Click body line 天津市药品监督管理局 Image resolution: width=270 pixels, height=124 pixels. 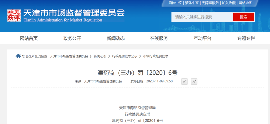[x=137, y=108]
